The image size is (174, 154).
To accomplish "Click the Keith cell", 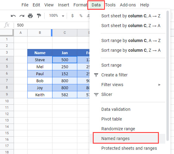I will (x=40, y=95).
